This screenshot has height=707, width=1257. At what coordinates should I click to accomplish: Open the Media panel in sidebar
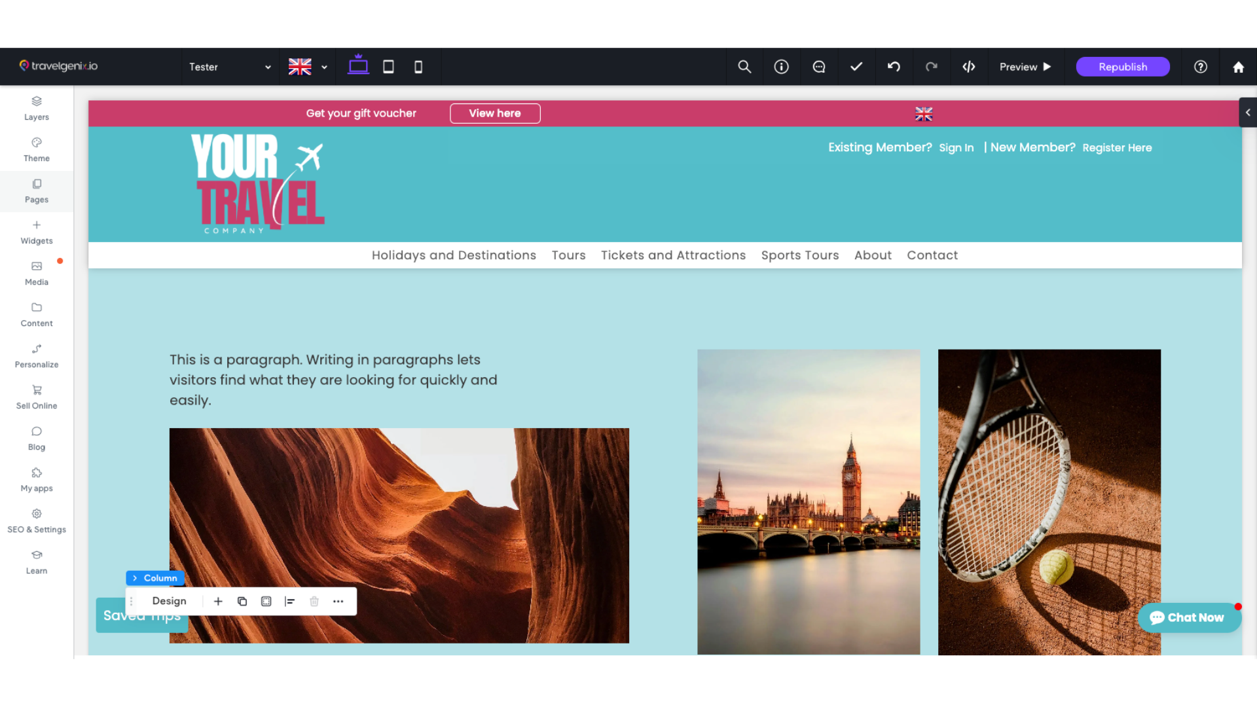tap(36, 272)
